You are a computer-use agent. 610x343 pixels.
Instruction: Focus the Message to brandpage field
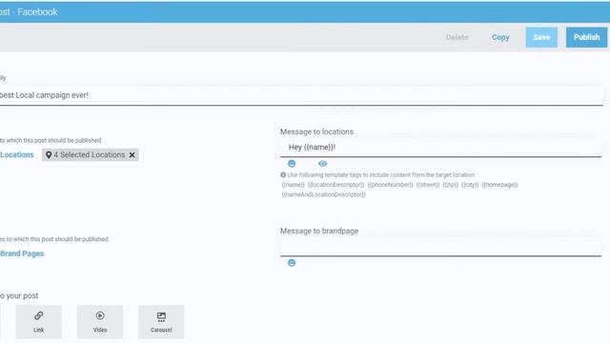[x=440, y=247]
